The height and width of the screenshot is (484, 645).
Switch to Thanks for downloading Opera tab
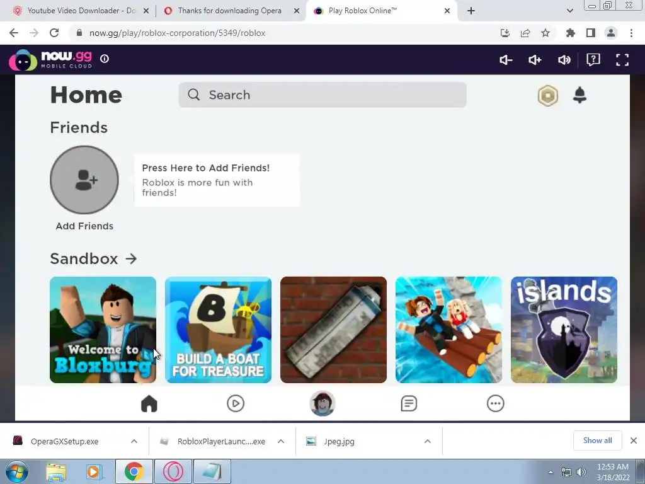pyautogui.click(x=229, y=11)
